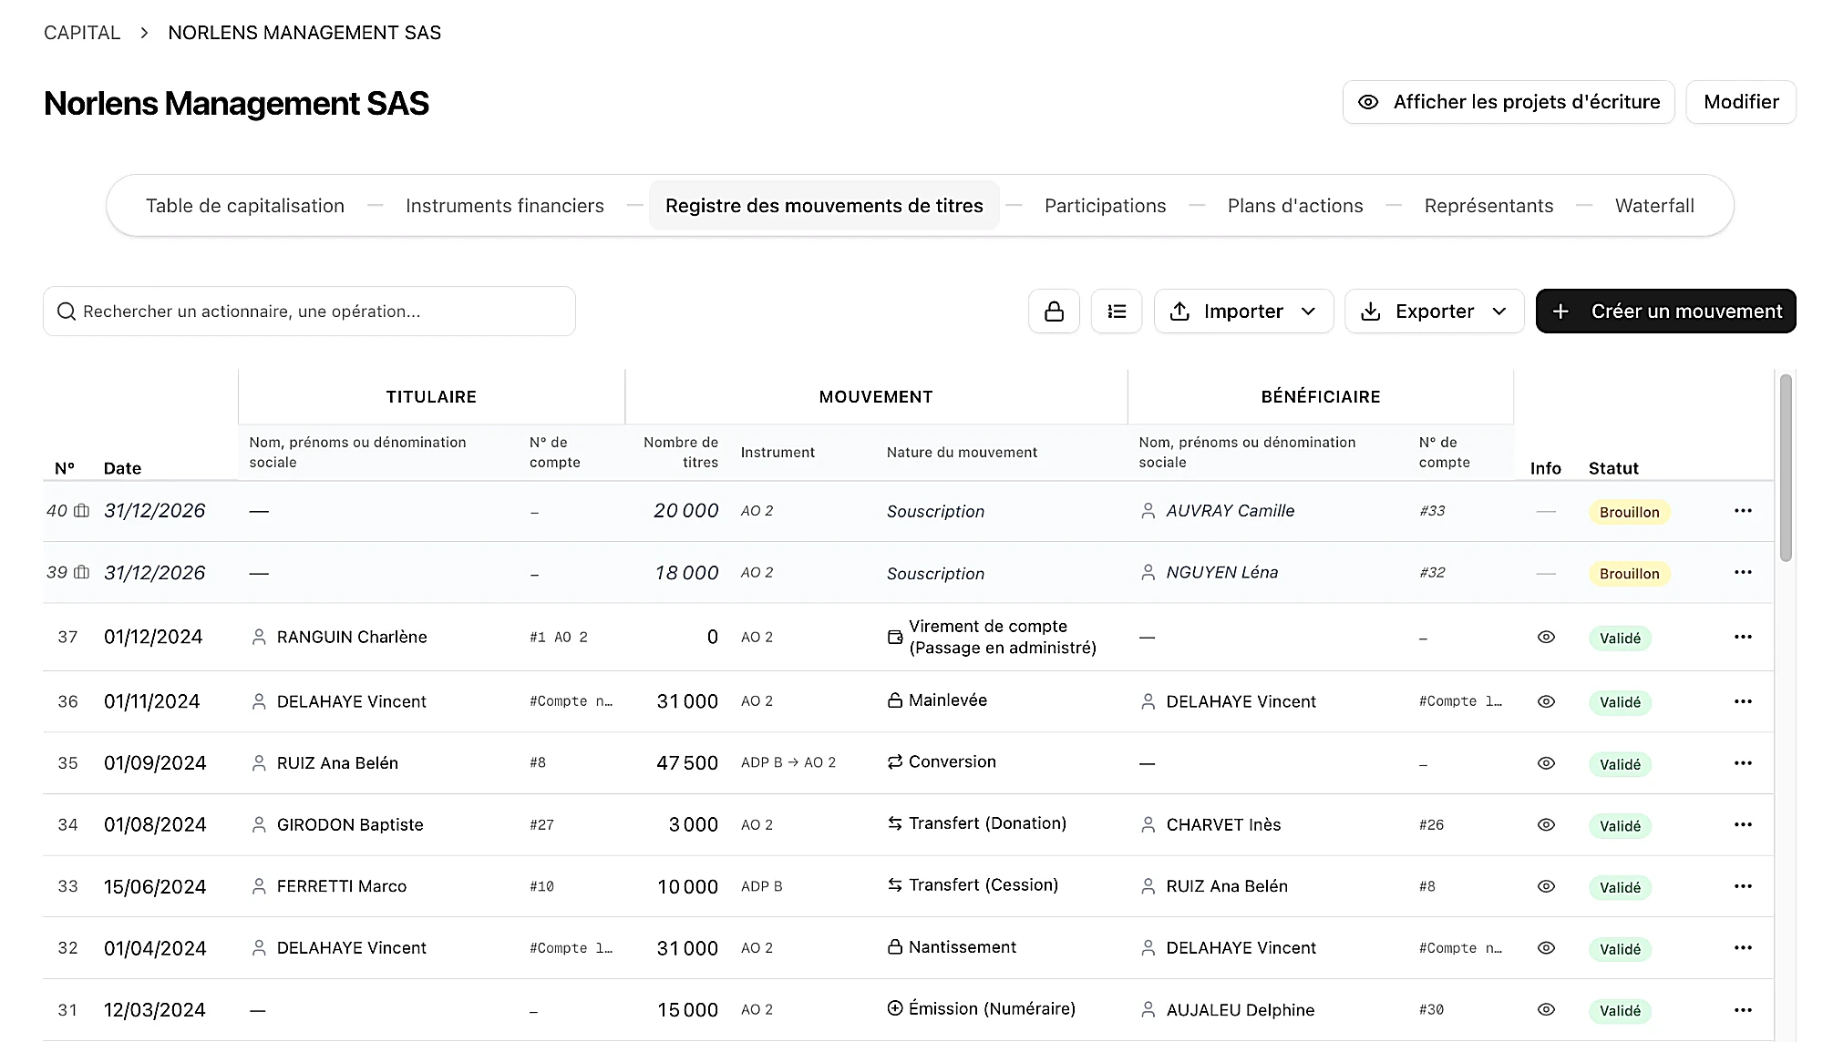This screenshot has height=1042, width=1823.
Task: Open three-dot menu for Transfert (Donation) row
Action: click(1743, 824)
